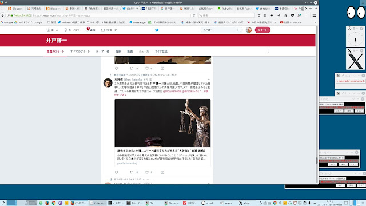
Task: Click the magnifier in Twitter search box
Action: (239, 30)
